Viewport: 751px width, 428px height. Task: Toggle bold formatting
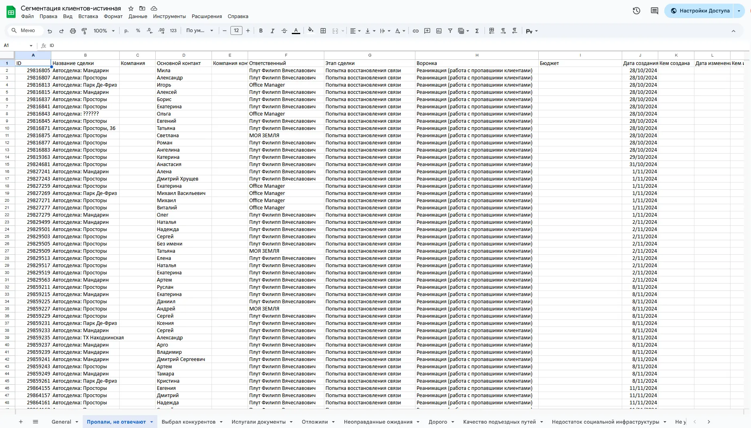tap(261, 31)
